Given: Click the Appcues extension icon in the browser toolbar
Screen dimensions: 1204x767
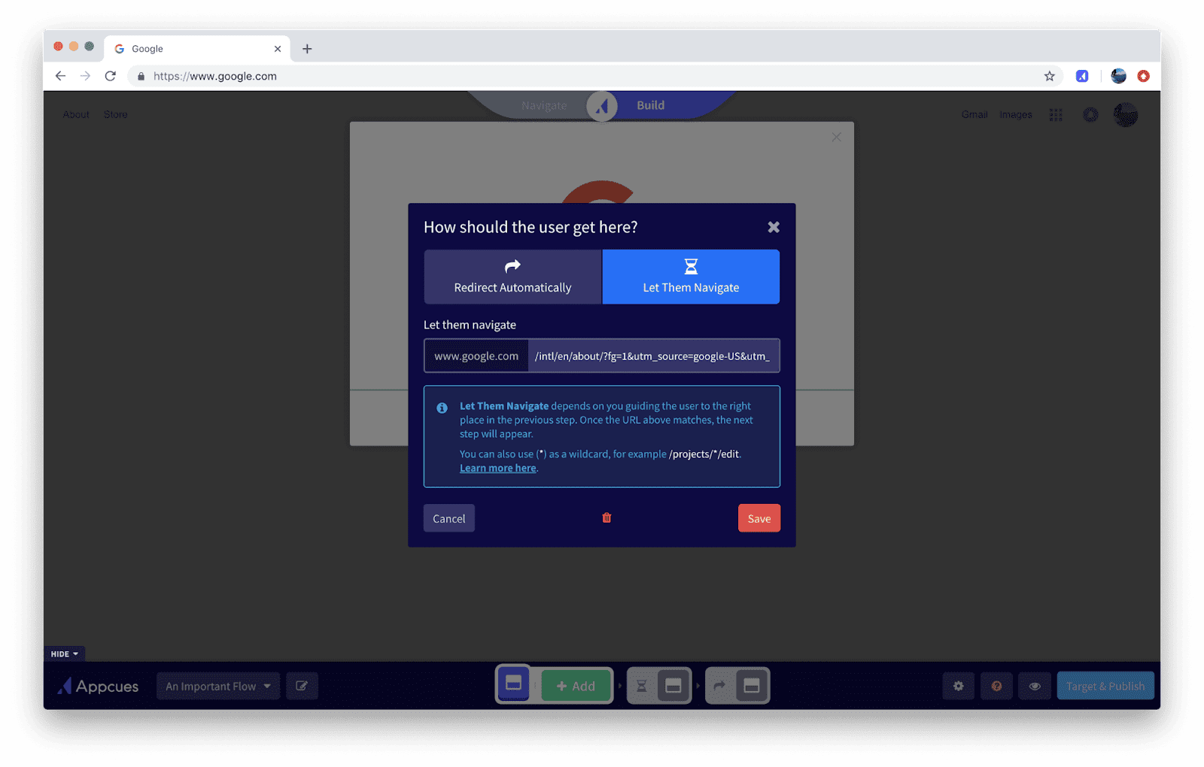Looking at the screenshot, I should tap(1082, 76).
